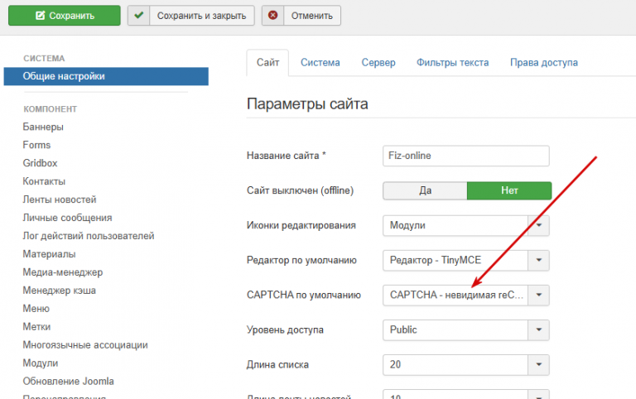Open the Сайт tab
The image size is (636, 399).
[x=267, y=62]
